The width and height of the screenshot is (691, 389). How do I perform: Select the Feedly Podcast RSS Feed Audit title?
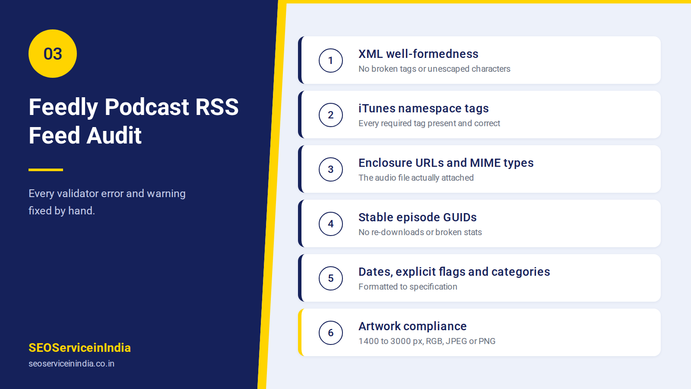(x=133, y=121)
